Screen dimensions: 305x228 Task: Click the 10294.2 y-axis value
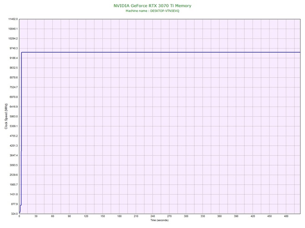tap(13, 39)
